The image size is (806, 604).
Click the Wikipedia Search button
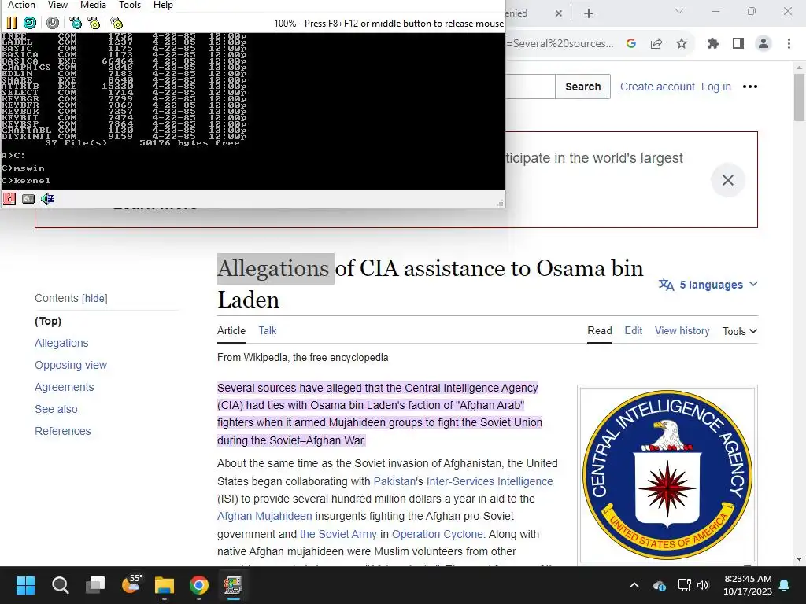[x=583, y=87]
